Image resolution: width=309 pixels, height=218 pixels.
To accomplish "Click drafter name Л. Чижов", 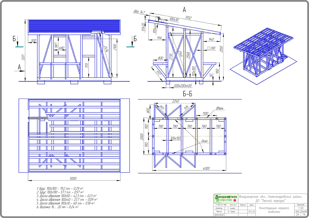I will coord(232,211).
